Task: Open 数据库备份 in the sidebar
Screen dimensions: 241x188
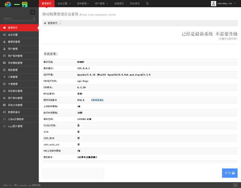Action: pos(19,112)
